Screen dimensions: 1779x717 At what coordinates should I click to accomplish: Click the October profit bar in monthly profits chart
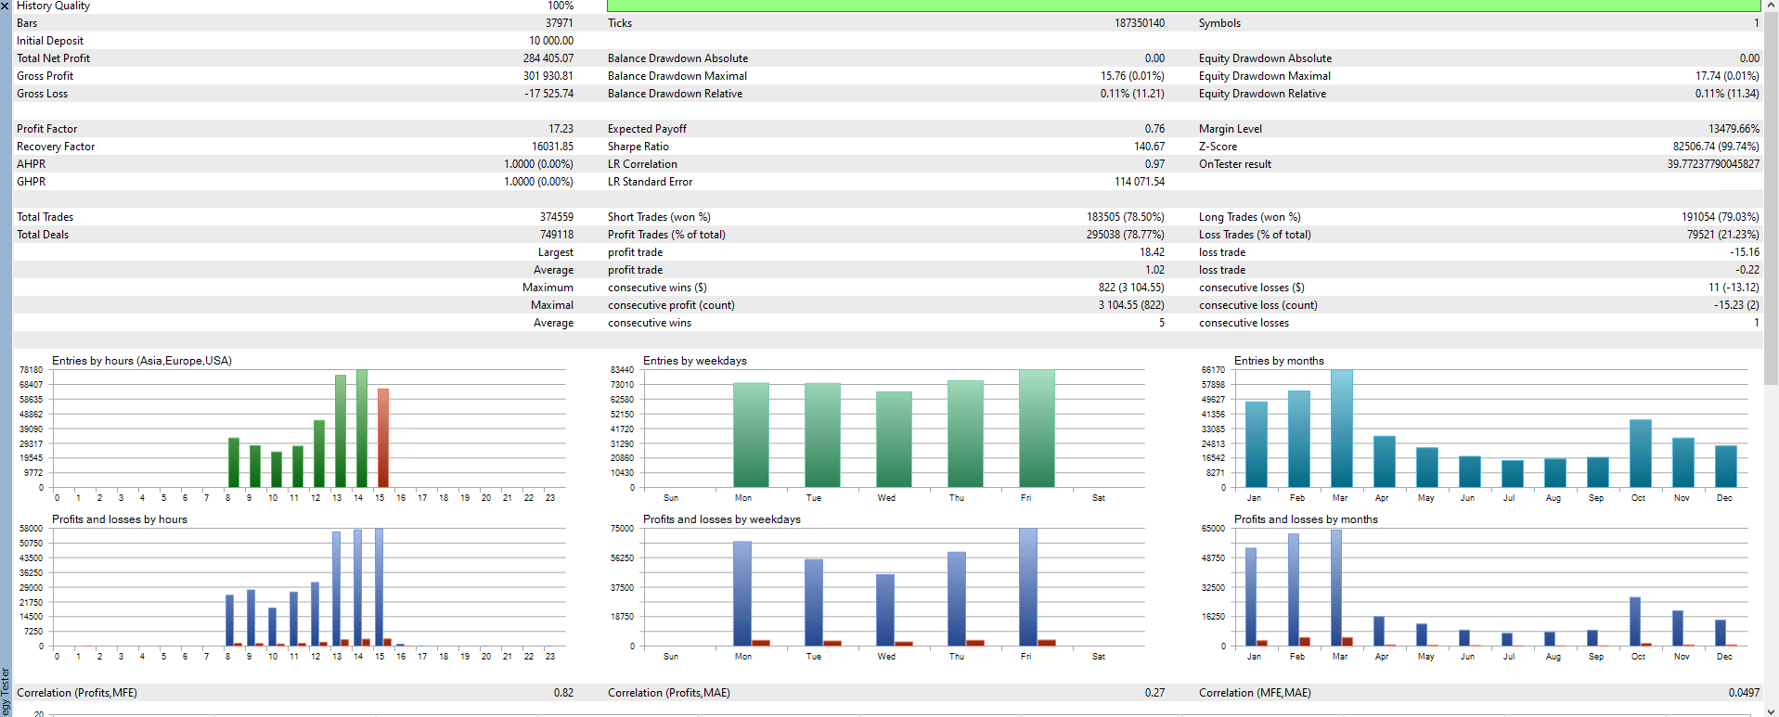pyautogui.click(x=1634, y=621)
